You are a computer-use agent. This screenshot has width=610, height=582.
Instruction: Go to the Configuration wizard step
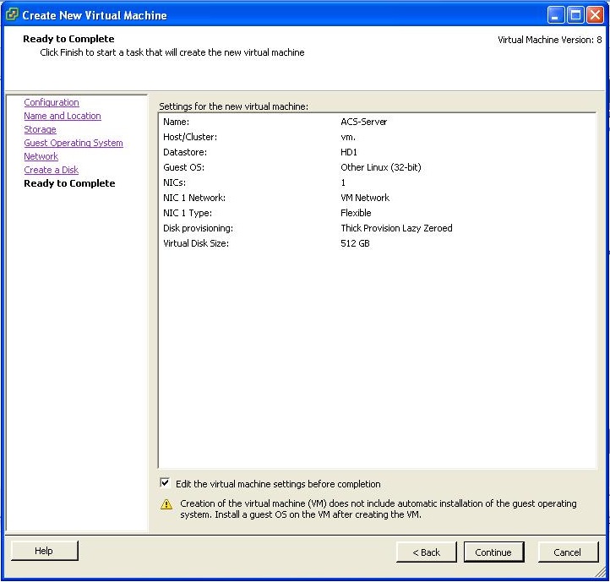[x=52, y=102]
